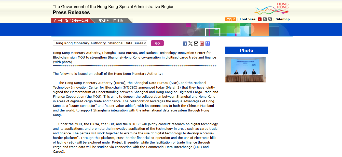Switch to 简体版 Simplified Chinese version
Image resolution: width=342 pixels, height=157 pixels.
pyautogui.click(x=118, y=21)
